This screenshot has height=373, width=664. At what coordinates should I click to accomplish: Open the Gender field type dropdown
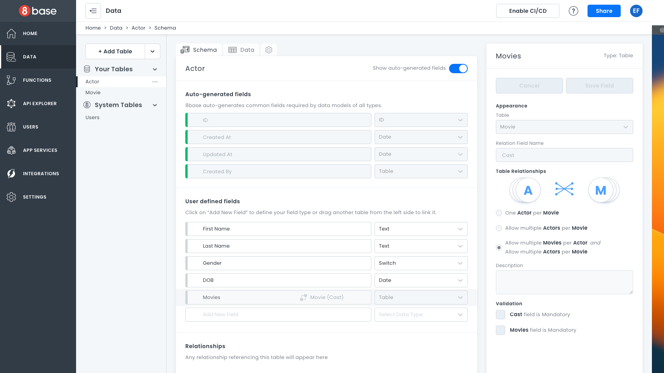421,263
